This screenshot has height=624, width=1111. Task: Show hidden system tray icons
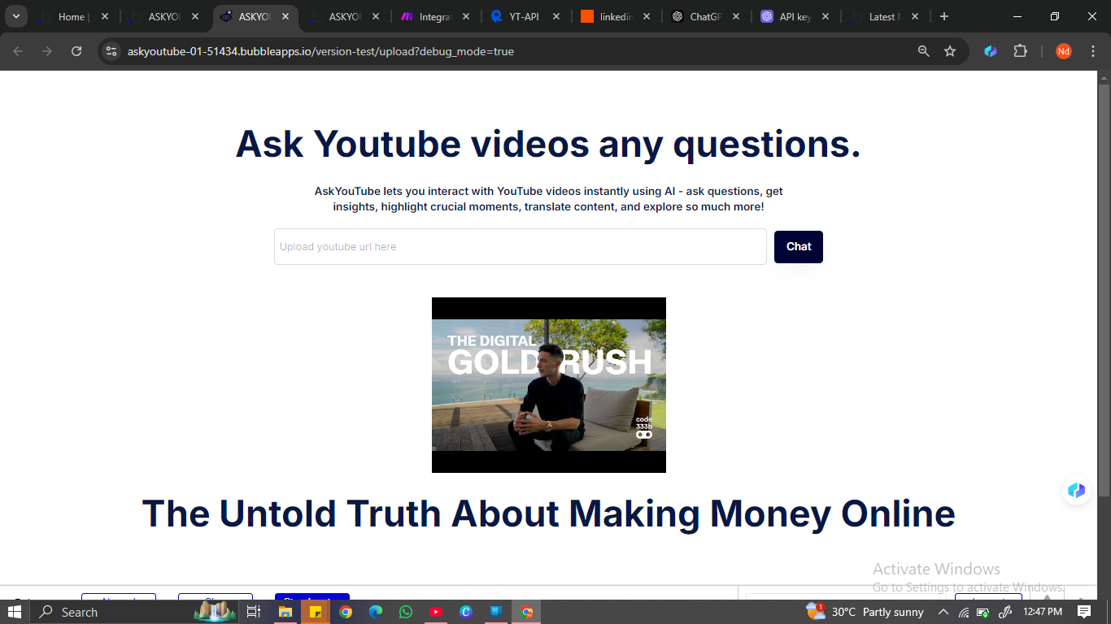coord(943,612)
